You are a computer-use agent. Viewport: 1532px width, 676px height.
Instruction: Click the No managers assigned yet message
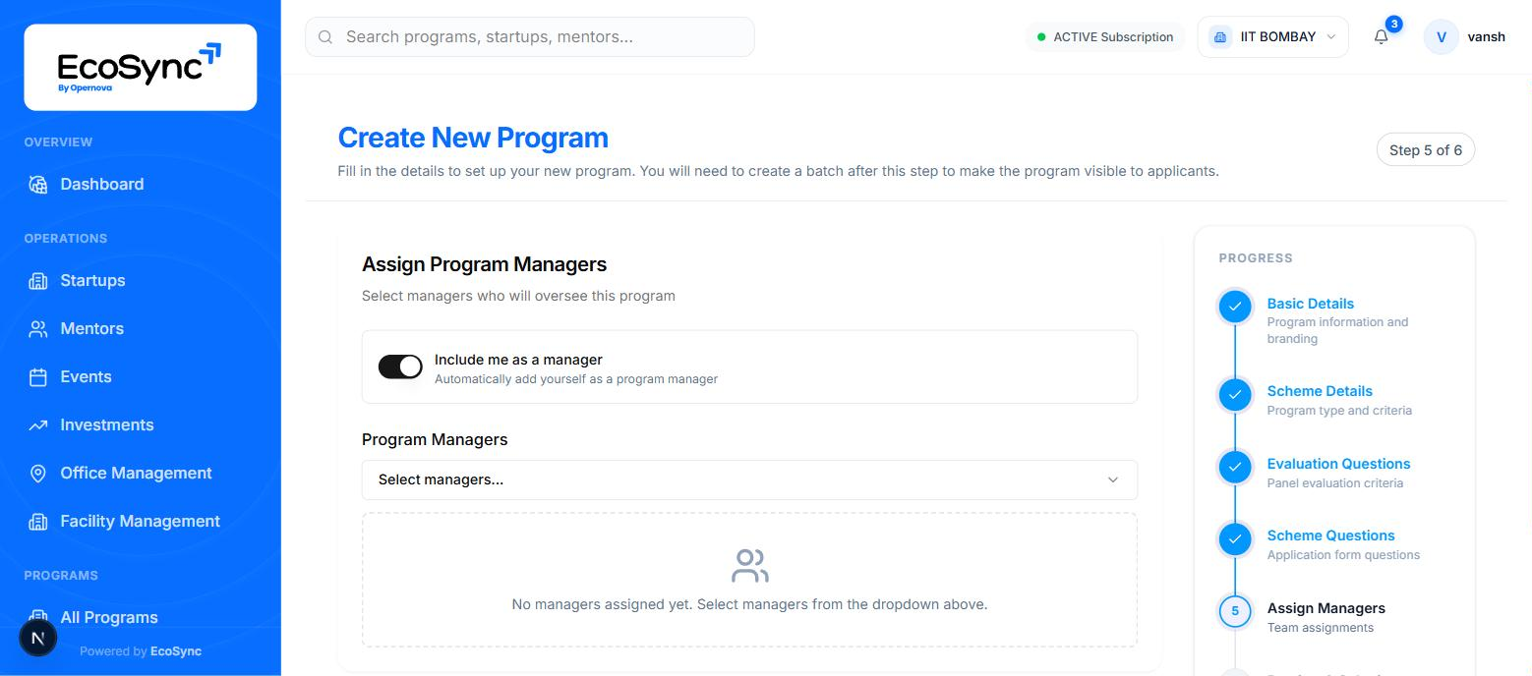[749, 604]
